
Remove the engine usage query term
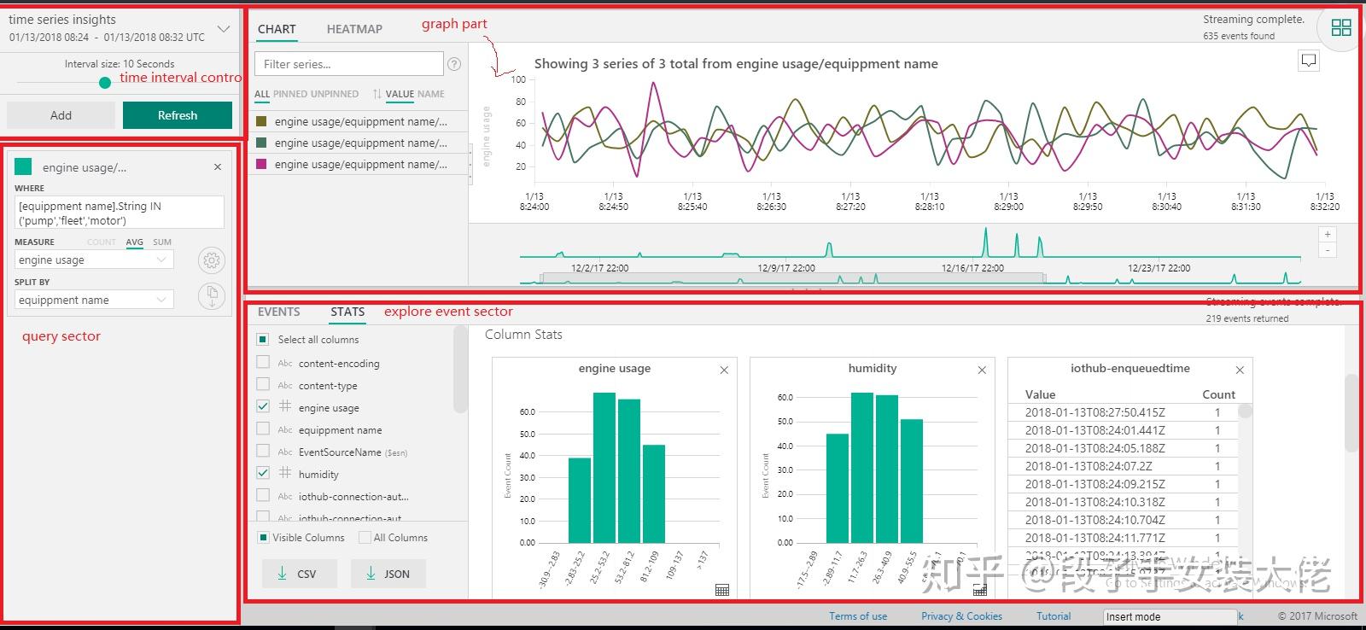coord(218,167)
